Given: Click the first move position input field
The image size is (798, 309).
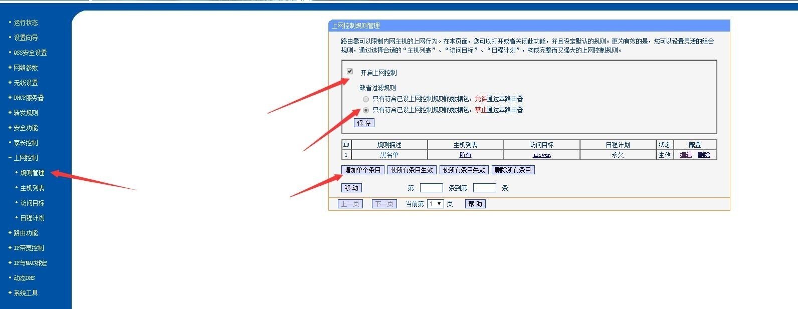Looking at the screenshot, I should [431, 188].
